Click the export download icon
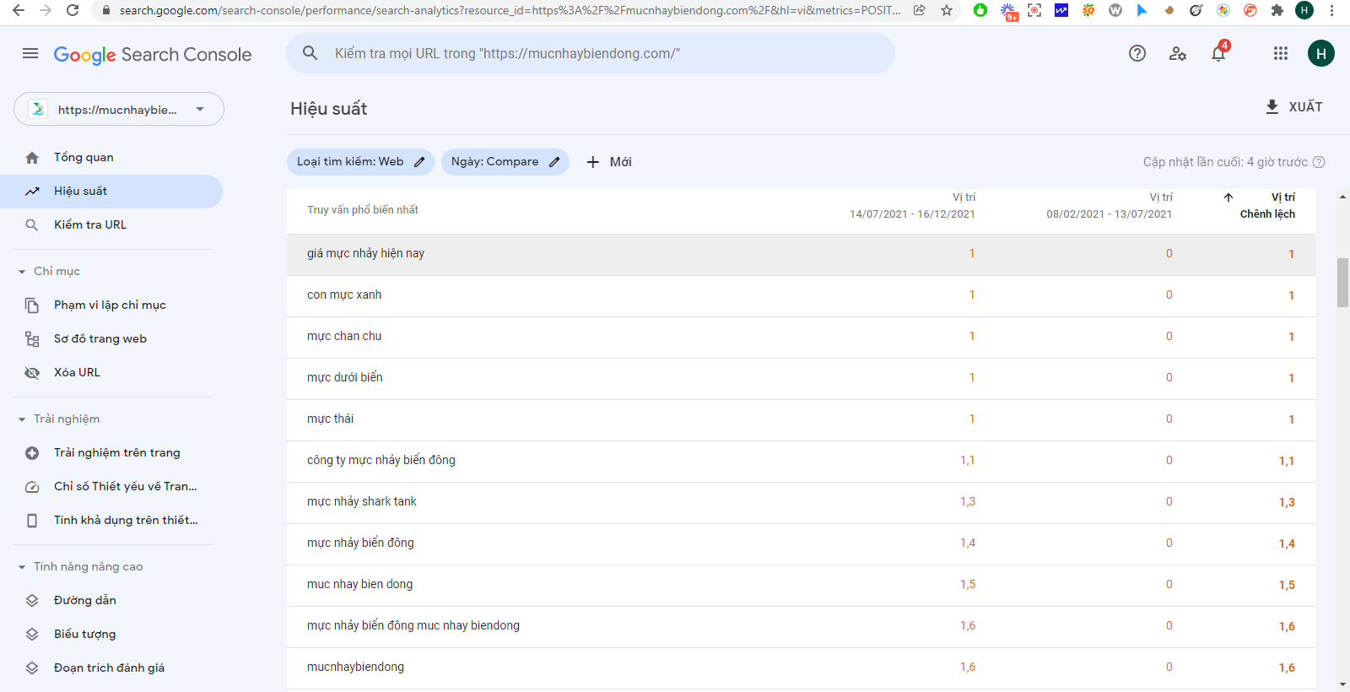Screen dimensions: 1350x692 (1272, 107)
